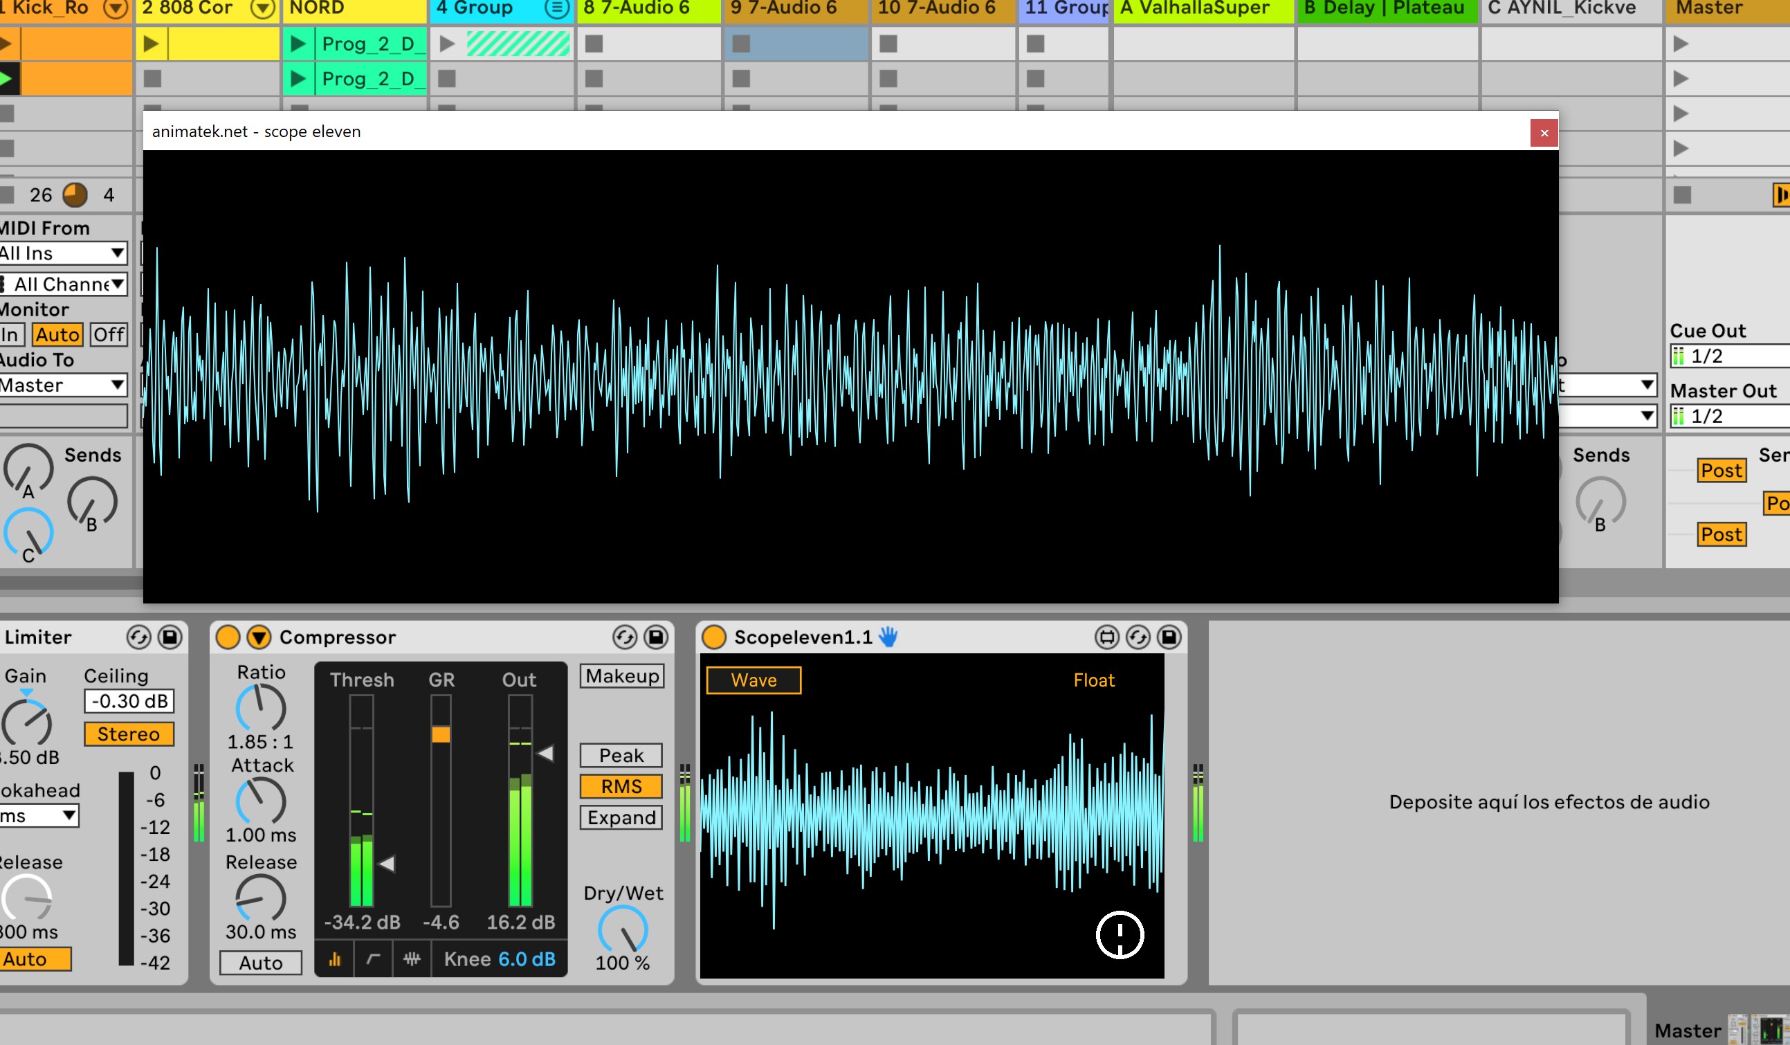Click the Wave display mode in Scopeleven
This screenshot has height=1045, width=1790.
coord(753,680)
